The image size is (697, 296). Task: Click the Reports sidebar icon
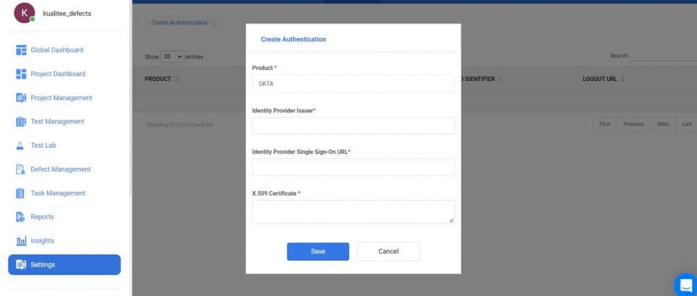coord(20,217)
